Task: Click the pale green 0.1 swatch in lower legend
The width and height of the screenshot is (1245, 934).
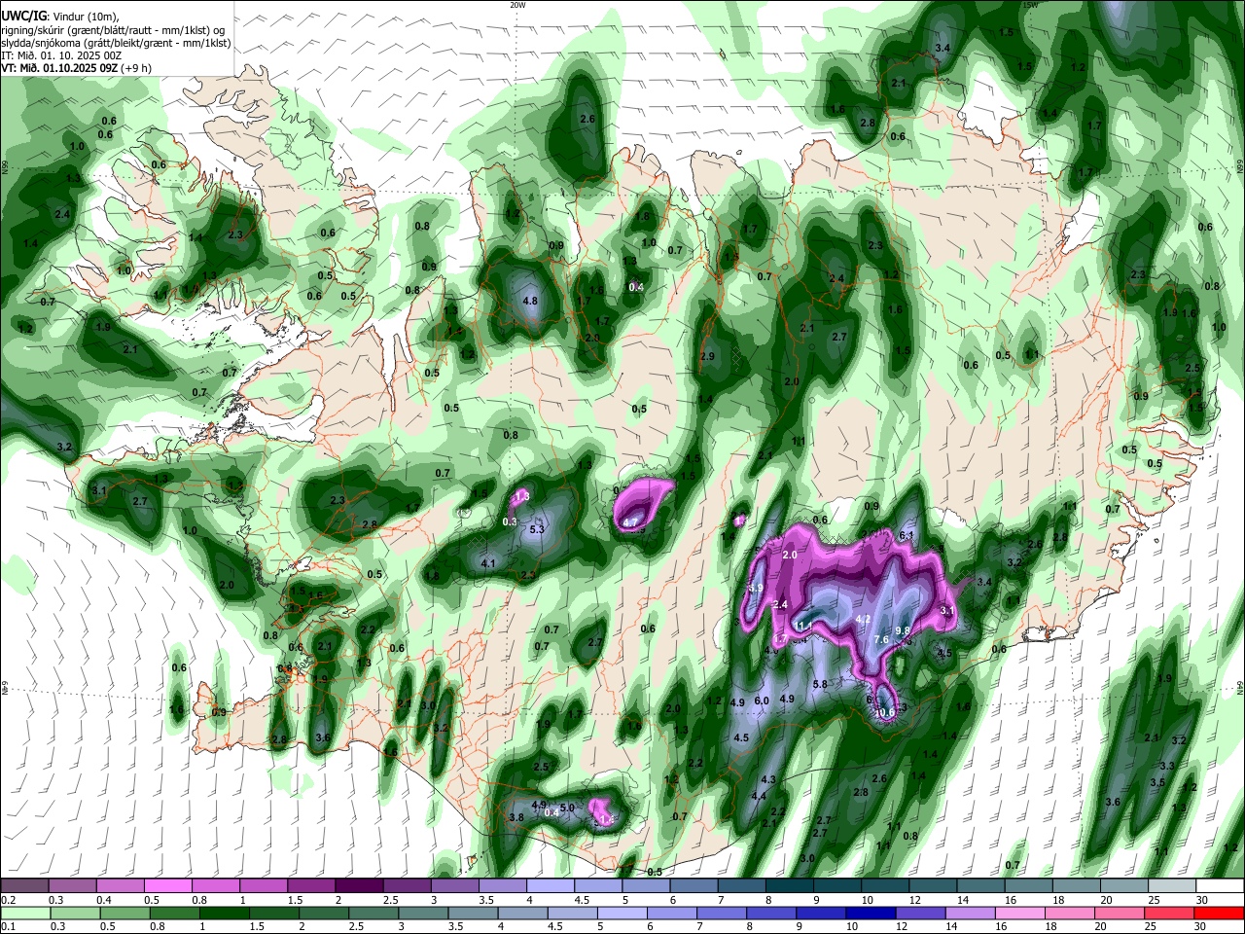Action: point(24,913)
